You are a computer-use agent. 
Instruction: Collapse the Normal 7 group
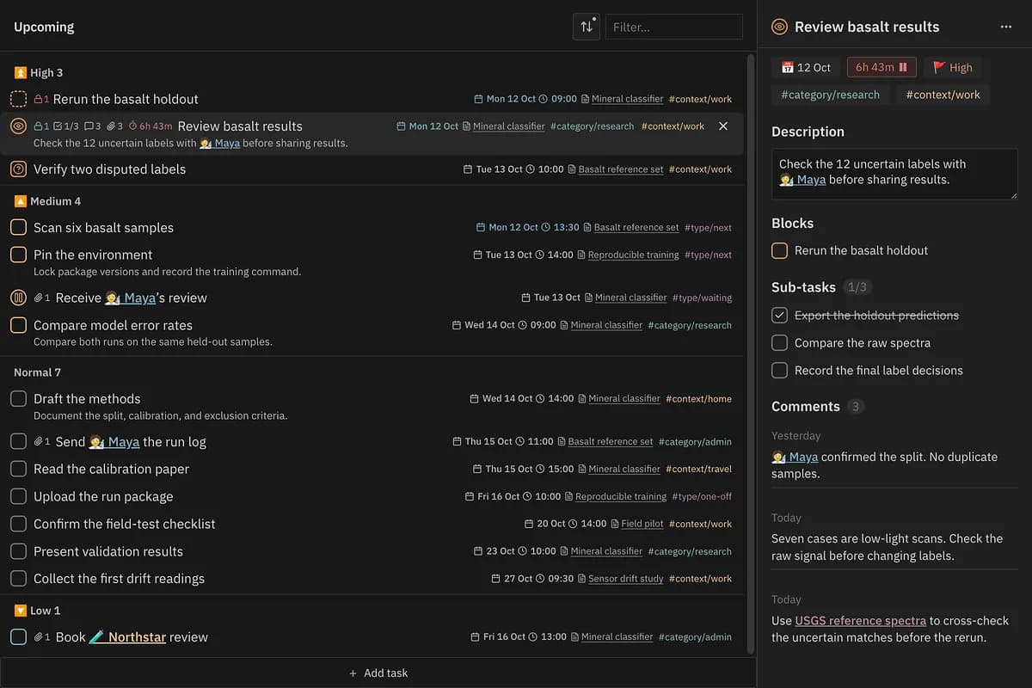click(37, 372)
